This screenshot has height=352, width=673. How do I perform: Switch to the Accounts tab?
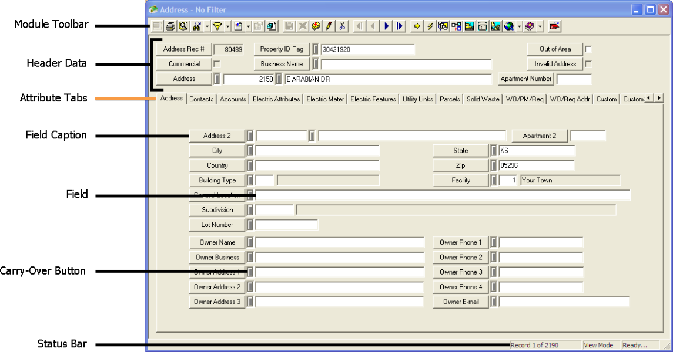pyautogui.click(x=233, y=99)
